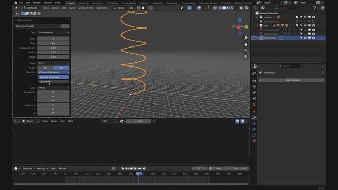
Task: Open the Object Constraints tab icon
Action: [254, 129]
